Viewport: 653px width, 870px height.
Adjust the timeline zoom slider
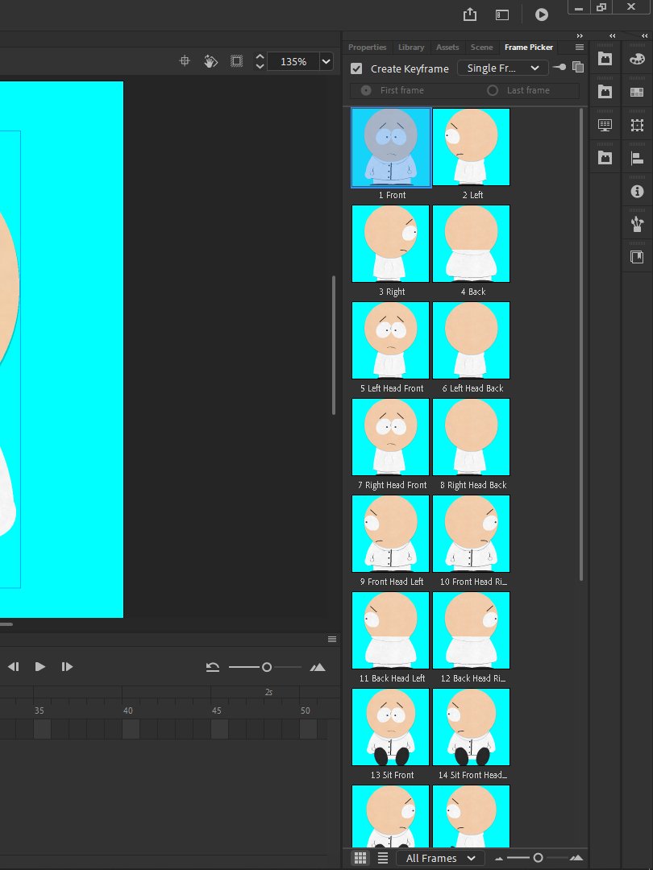[265, 667]
